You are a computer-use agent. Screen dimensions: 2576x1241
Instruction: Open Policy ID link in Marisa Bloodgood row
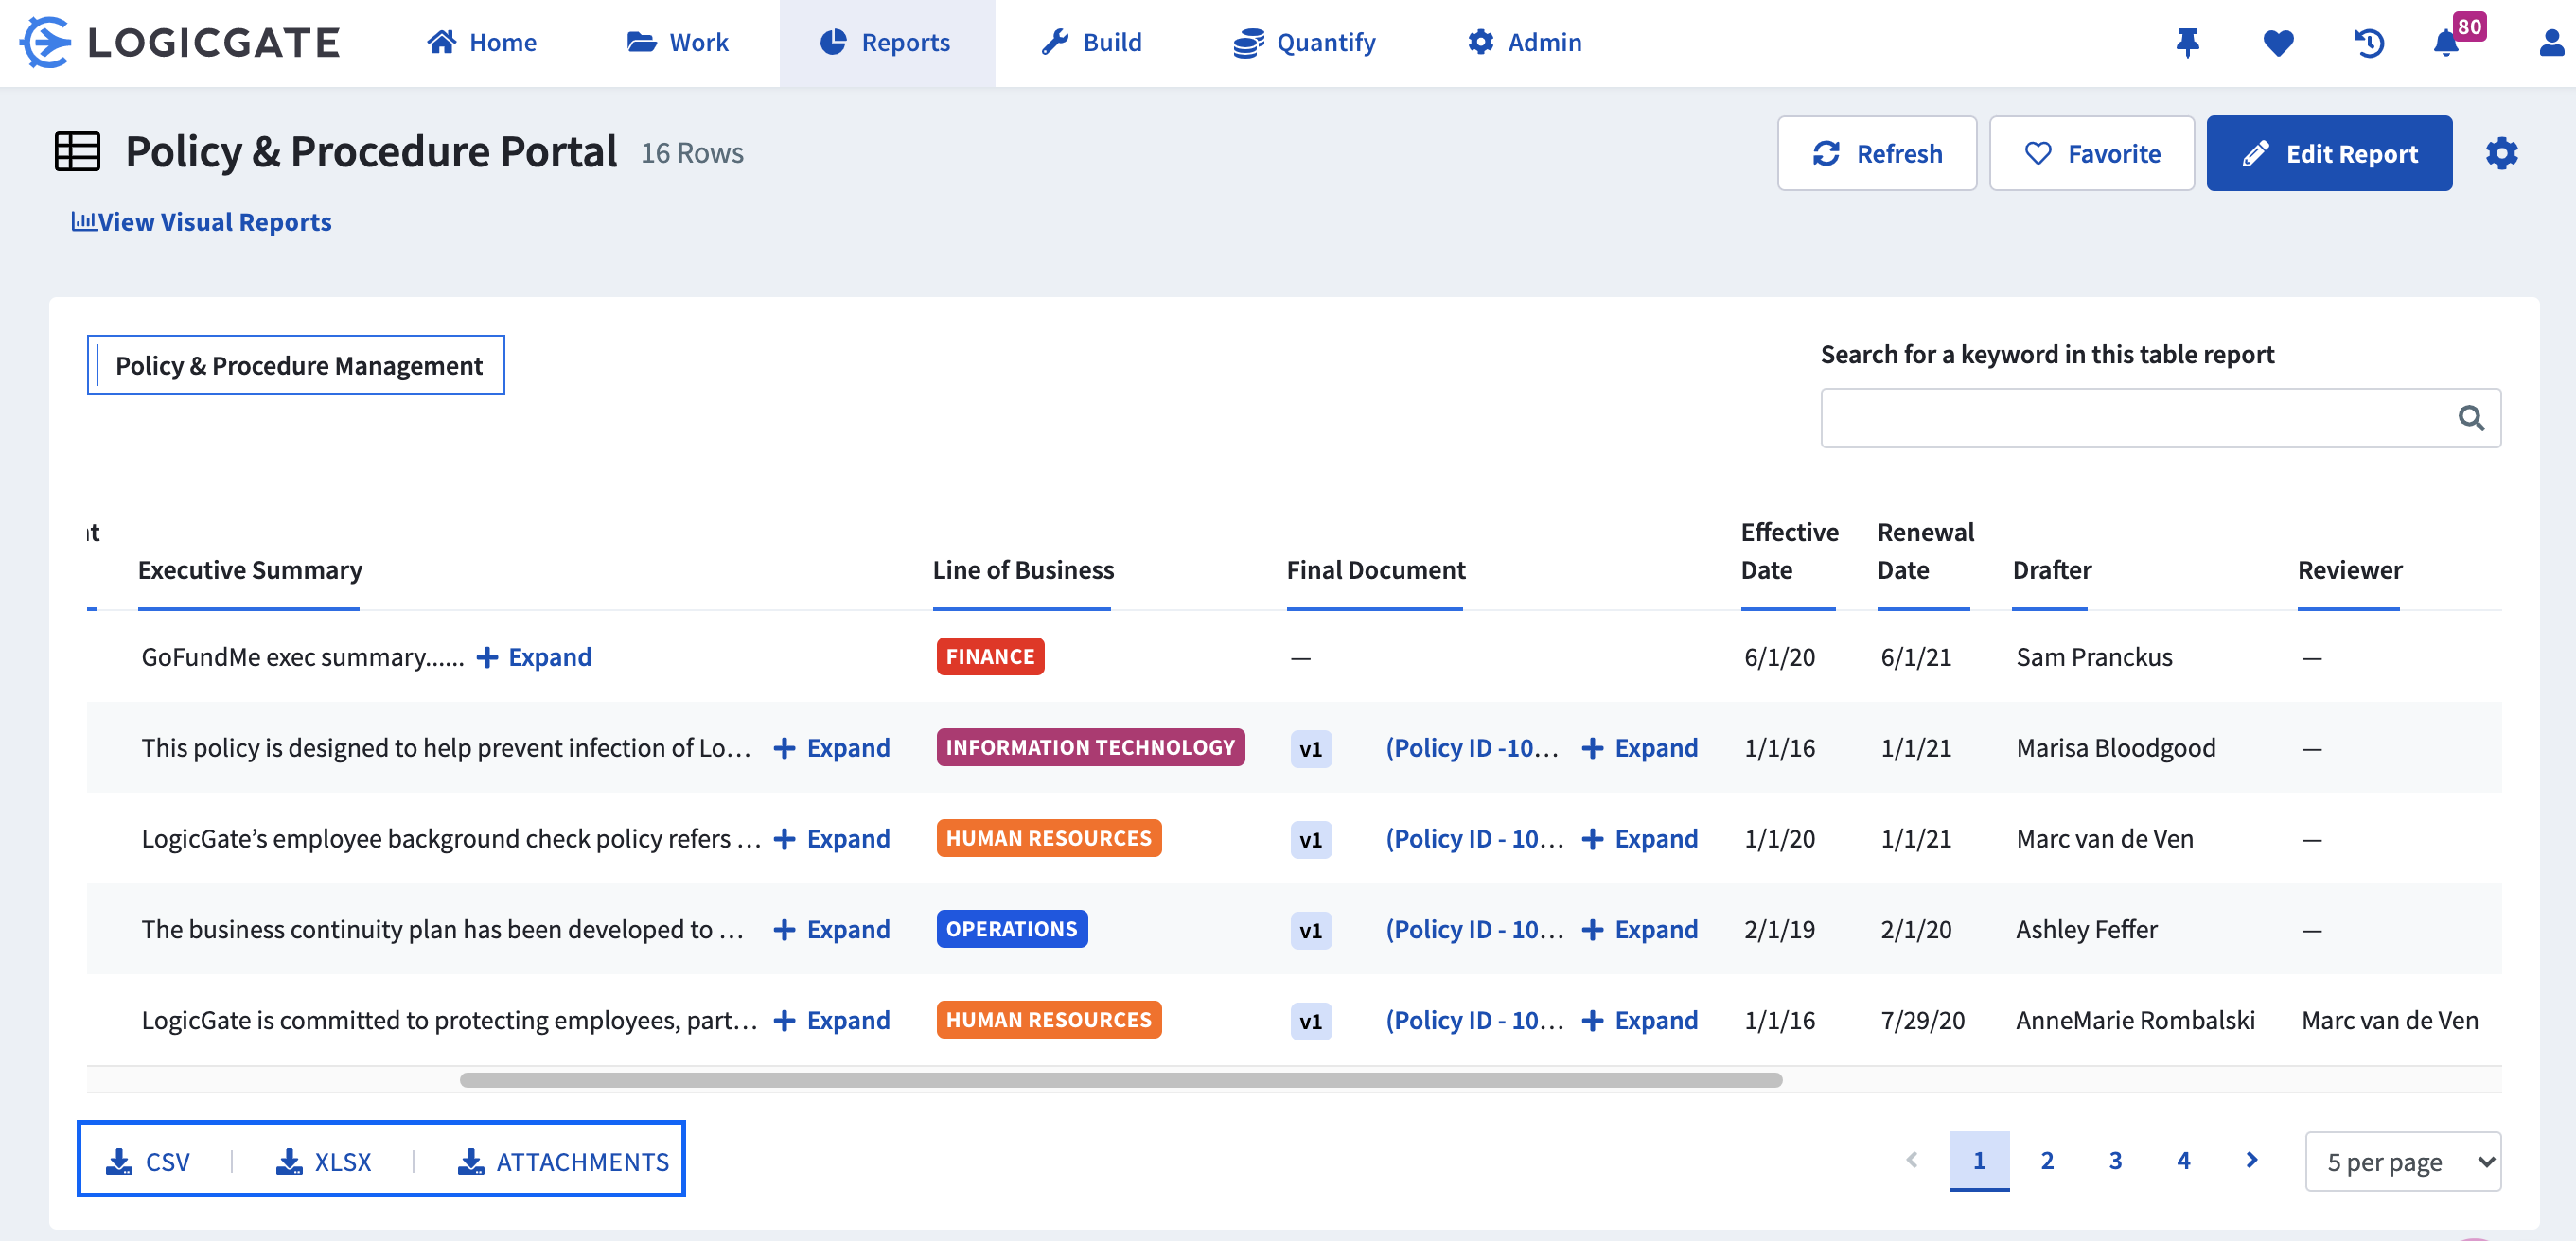(x=1470, y=748)
